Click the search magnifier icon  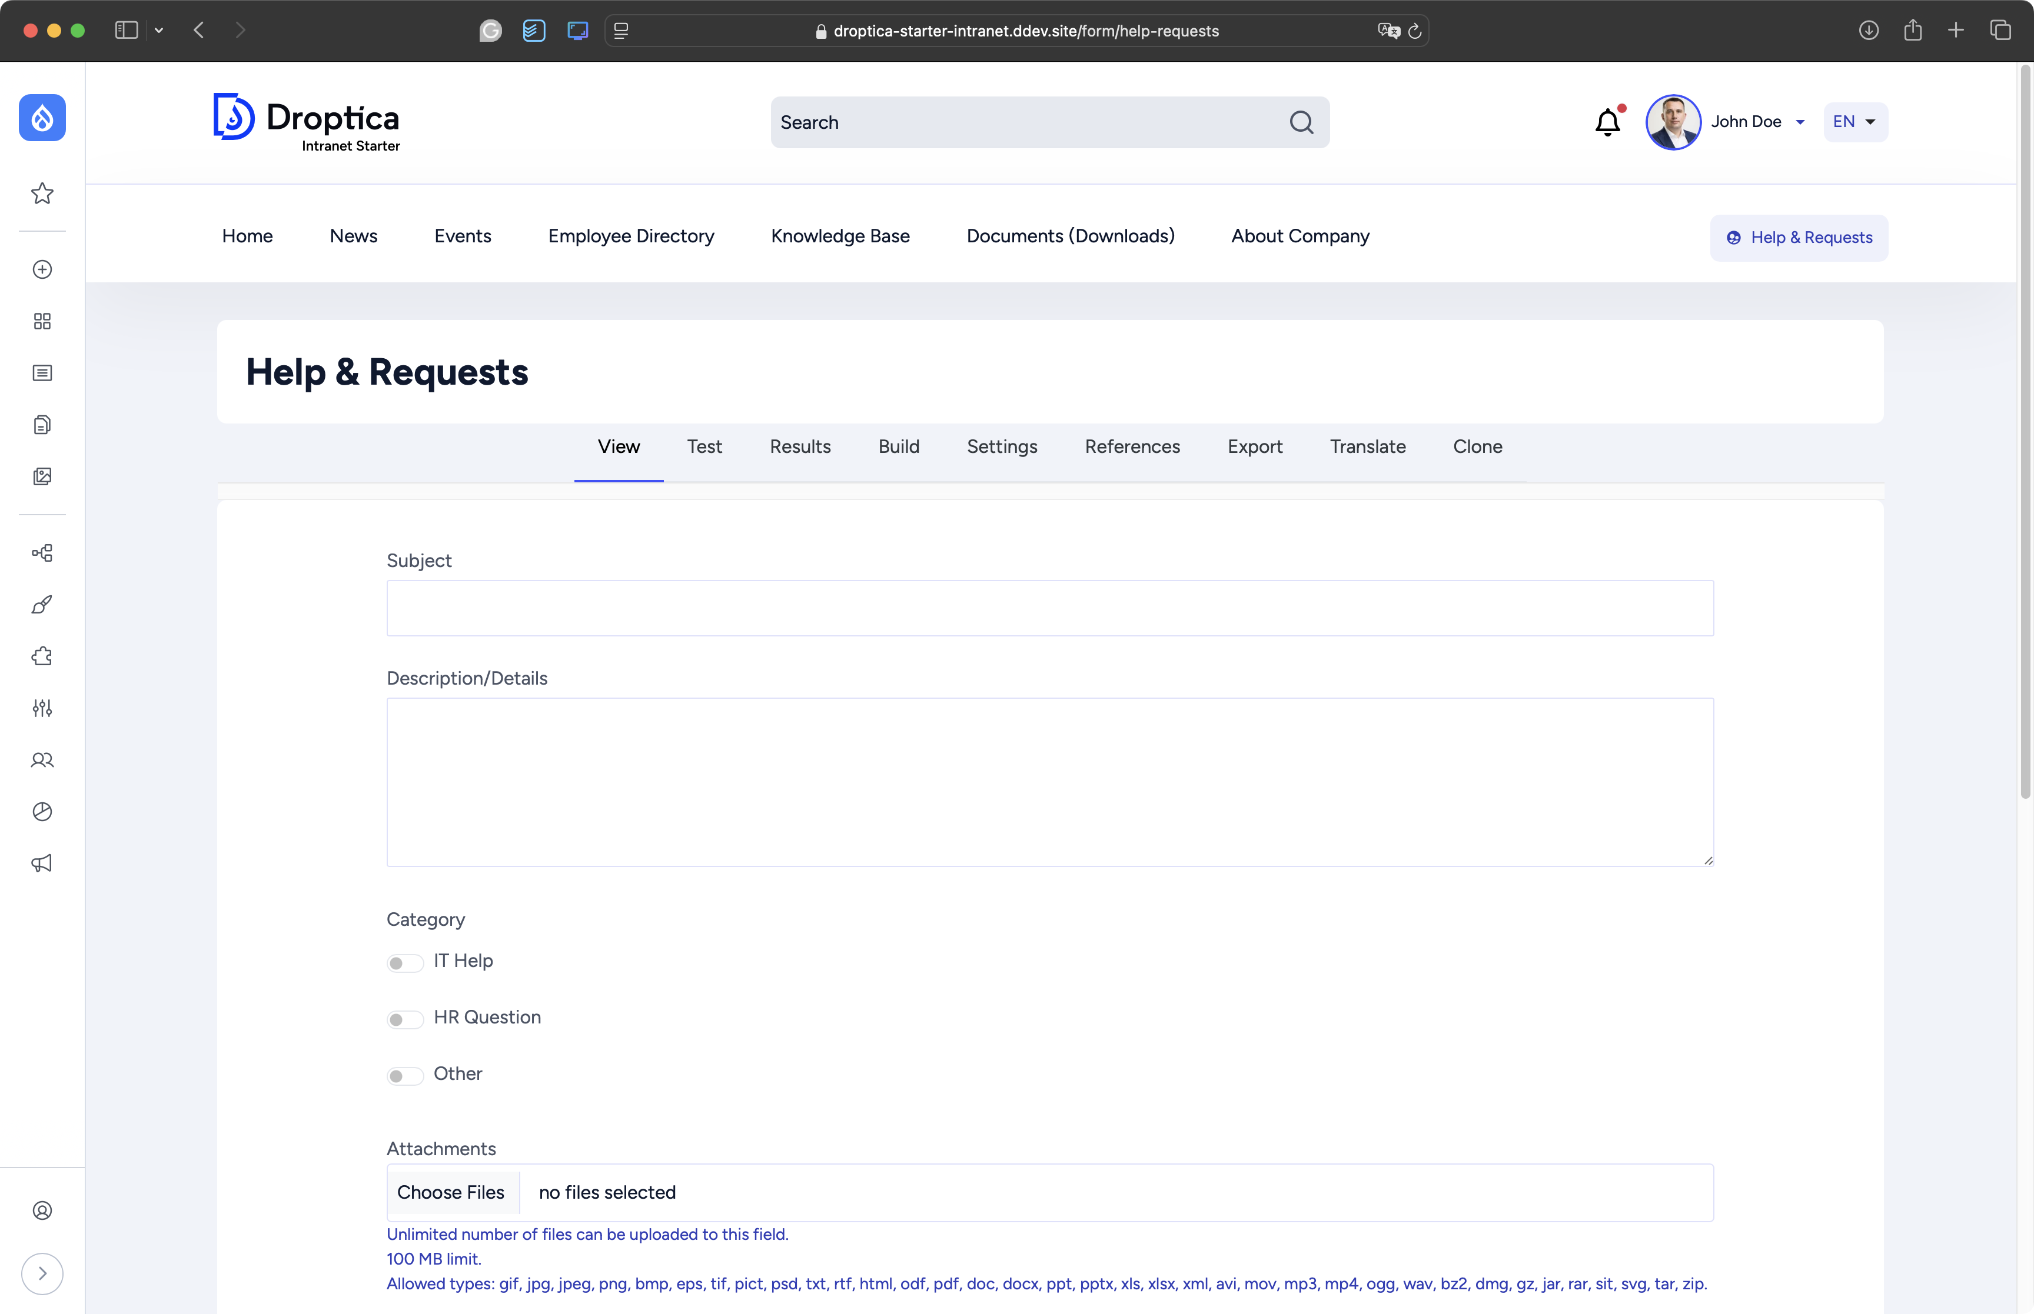[1301, 122]
